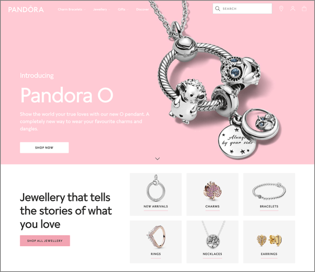Open the Earrings category tile
315x272 pixels.
click(x=269, y=242)
